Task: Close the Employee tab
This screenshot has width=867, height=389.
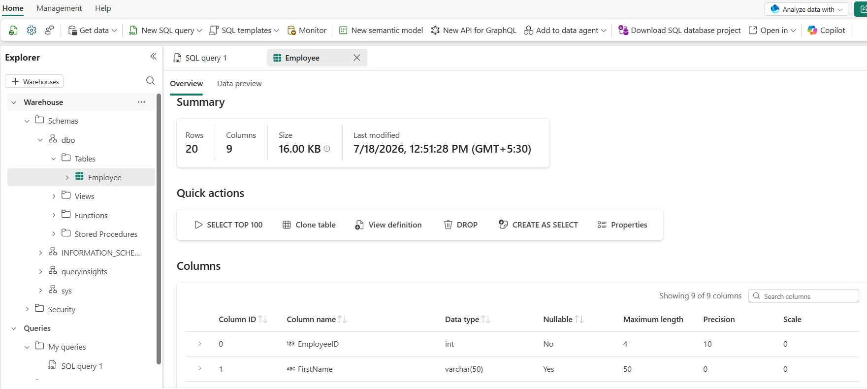Action: click(x=357, y=58)
